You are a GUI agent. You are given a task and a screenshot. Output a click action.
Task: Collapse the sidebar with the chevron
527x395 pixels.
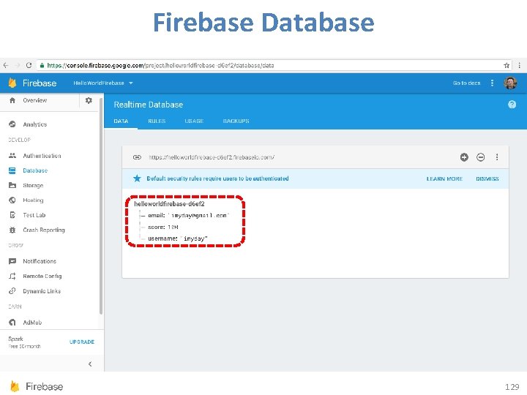tap(90, 364)
